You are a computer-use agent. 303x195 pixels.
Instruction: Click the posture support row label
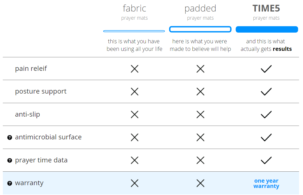pos(41,91)
